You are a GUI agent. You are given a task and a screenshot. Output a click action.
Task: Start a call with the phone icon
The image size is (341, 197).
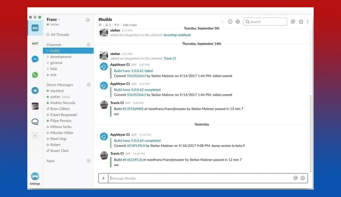[222, 22]
